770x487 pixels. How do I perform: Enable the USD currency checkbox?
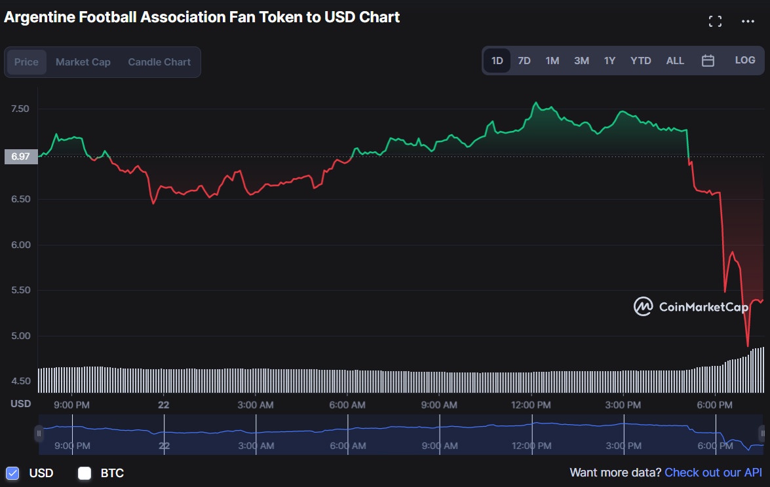[x=12, y=473]
